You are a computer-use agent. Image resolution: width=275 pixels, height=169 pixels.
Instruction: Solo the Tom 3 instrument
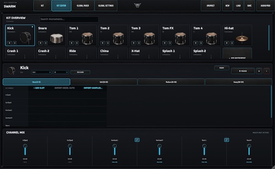[x=139, y=43]
